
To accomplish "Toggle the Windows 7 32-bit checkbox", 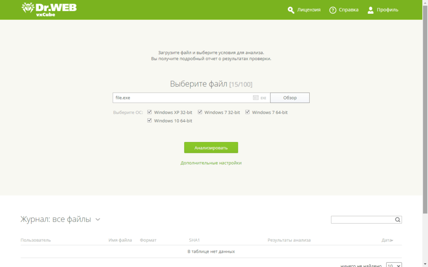I will coord(200,112).
